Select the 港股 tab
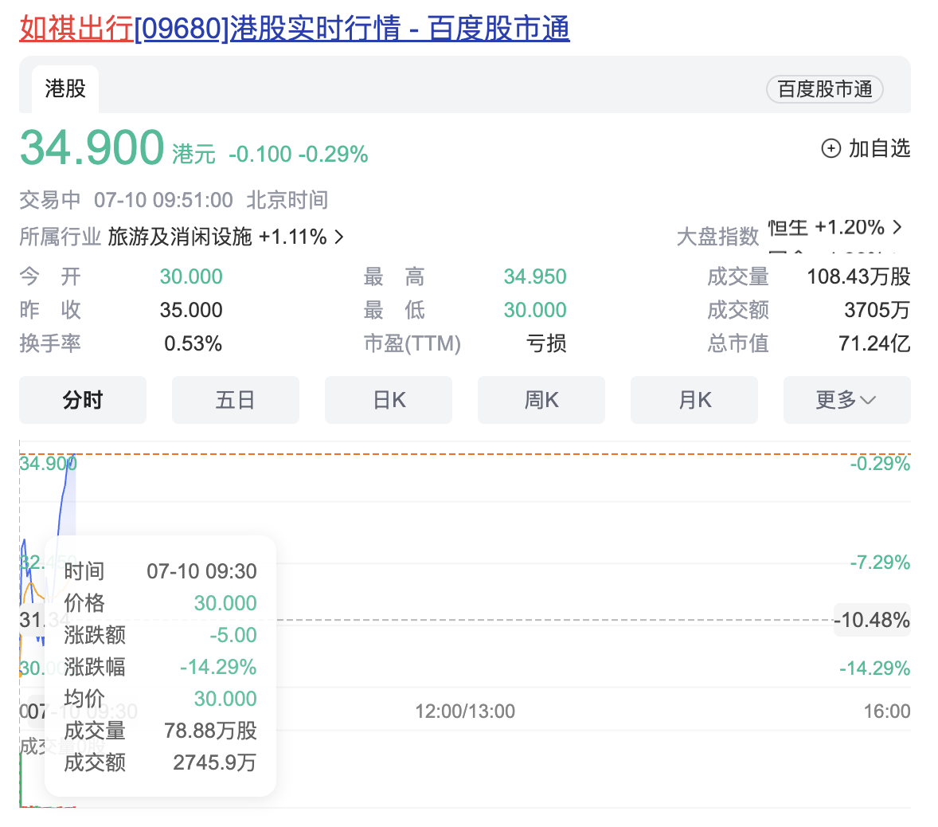 65,88
